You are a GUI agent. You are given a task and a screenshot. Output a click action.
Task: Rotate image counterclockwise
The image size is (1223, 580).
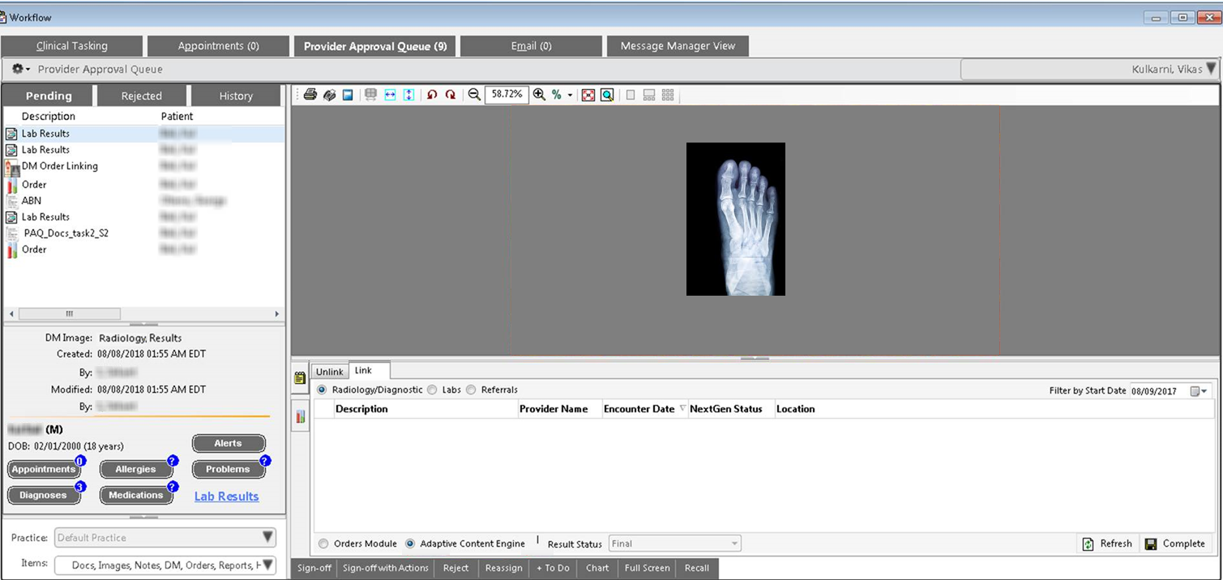(432, 95)
